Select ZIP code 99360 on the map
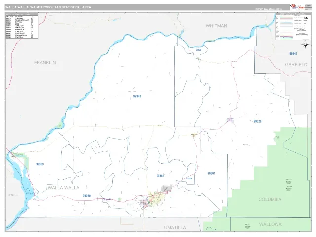Viewport: 316px width, 237px height. click(87, 196)
